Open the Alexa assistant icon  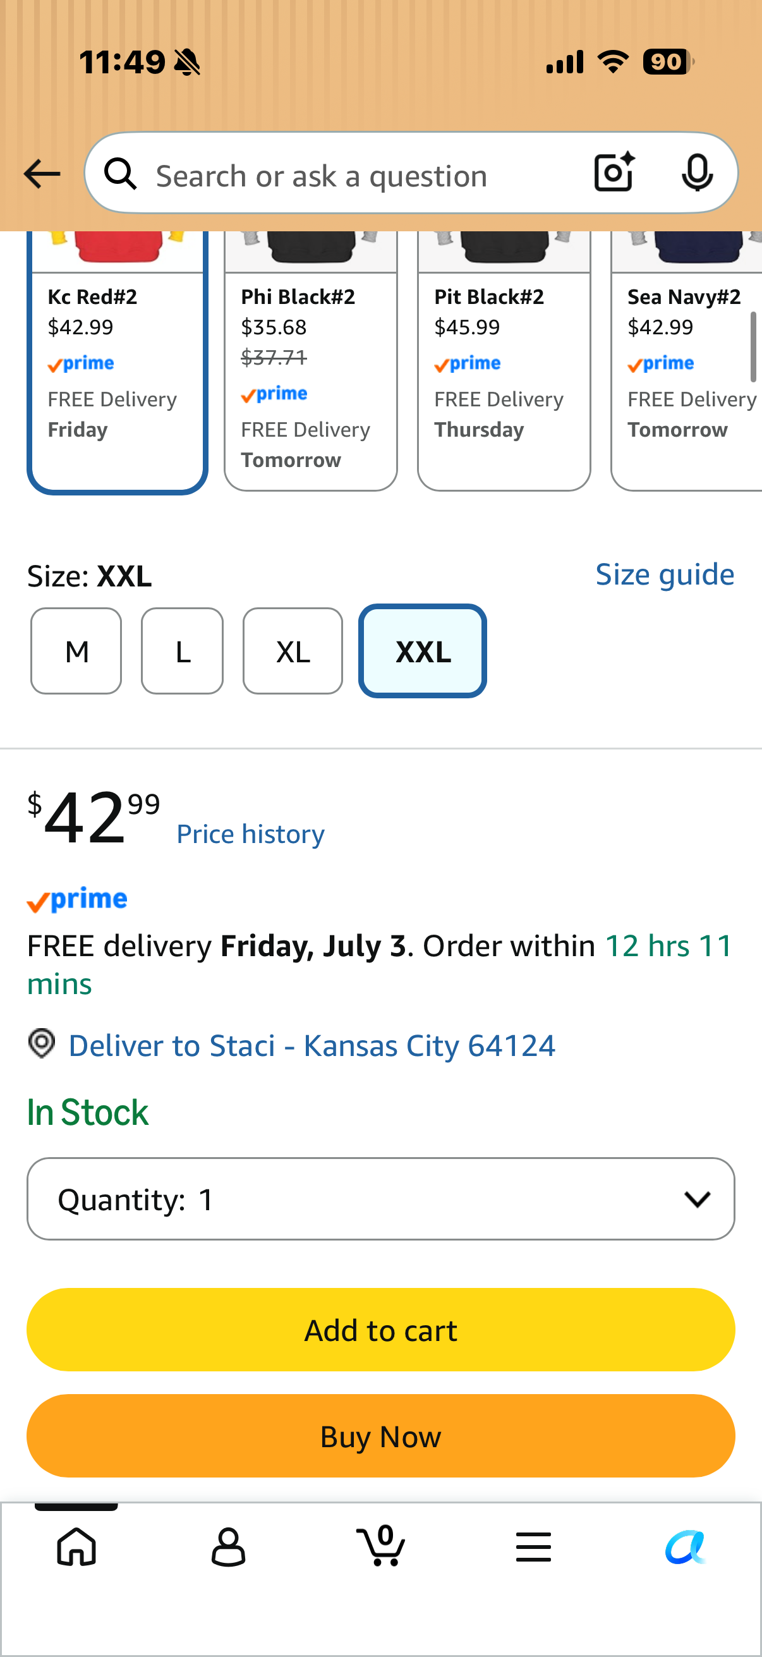pyautogui.click(x=686, y=1546)
